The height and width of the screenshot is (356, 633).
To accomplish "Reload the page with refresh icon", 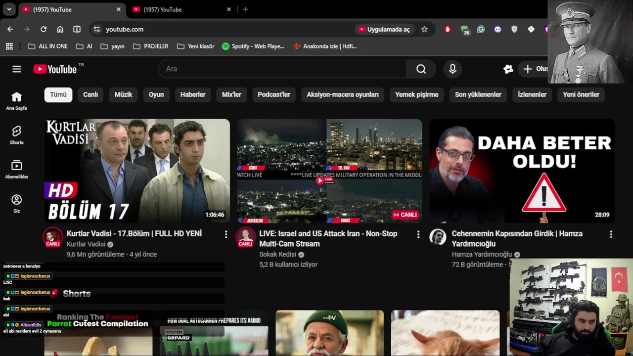I will pos(44,29).
